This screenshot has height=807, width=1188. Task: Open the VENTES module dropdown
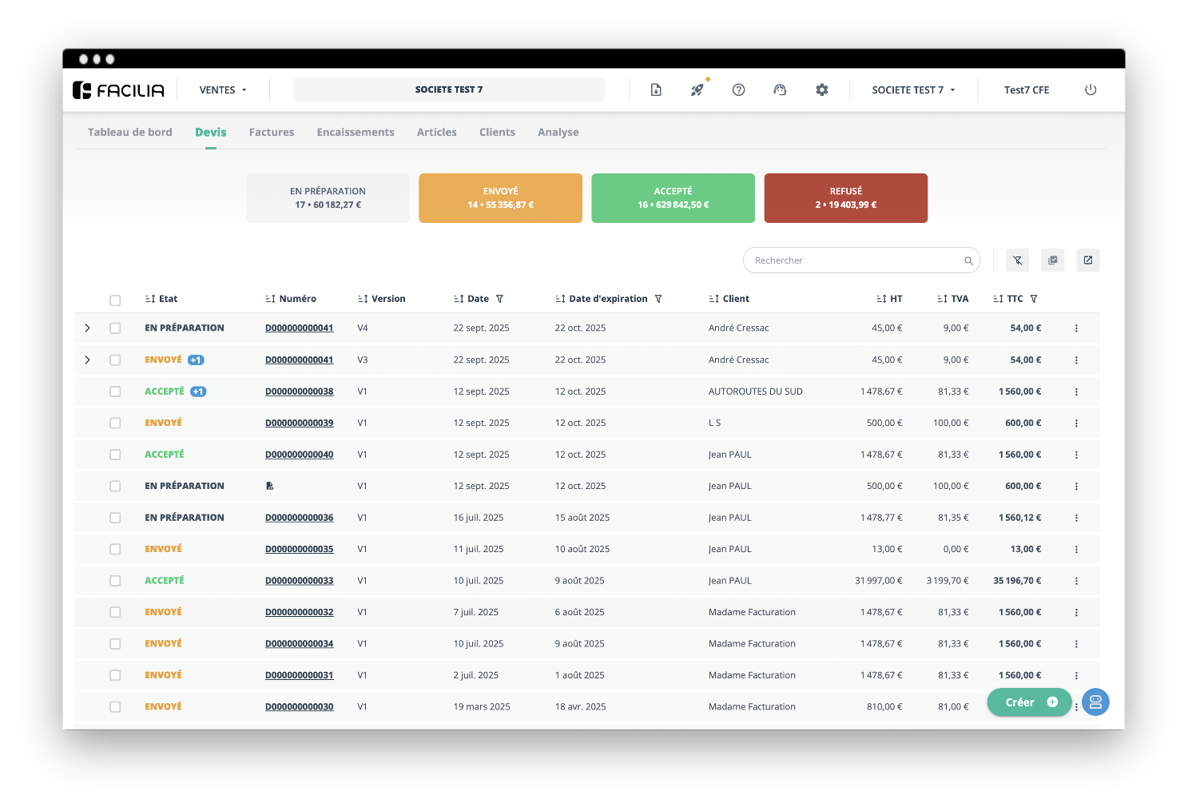tap(223, 90)
